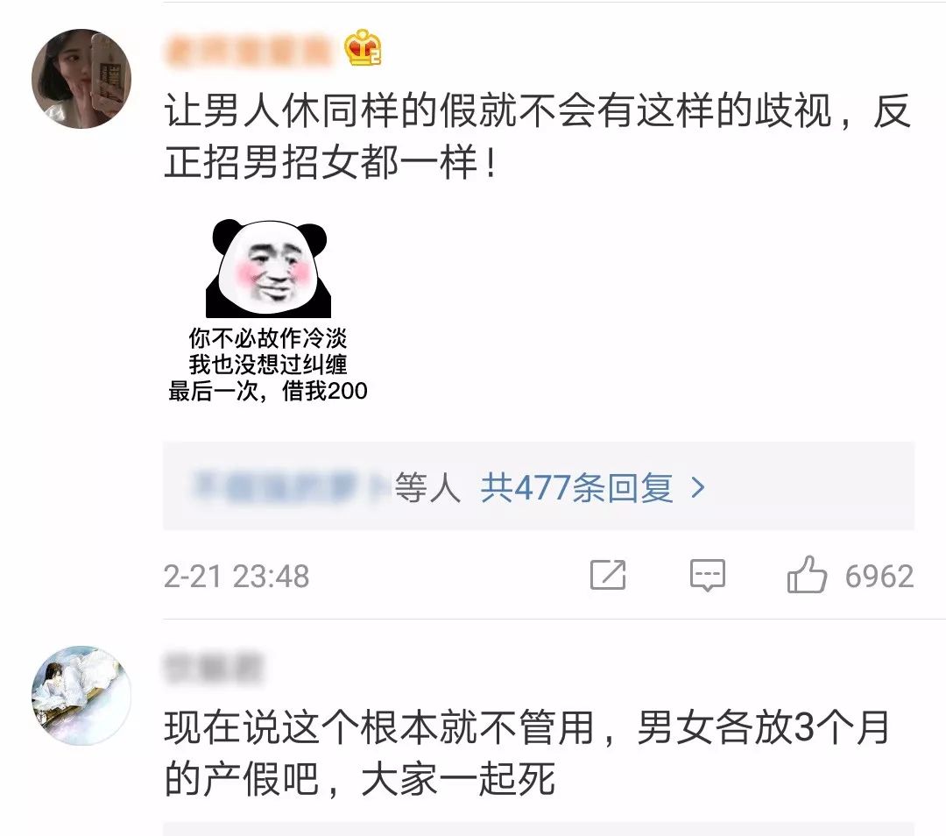
Task: Open the comment reply bubble icon
Action: pyautogui.click(x=707, y=575)
